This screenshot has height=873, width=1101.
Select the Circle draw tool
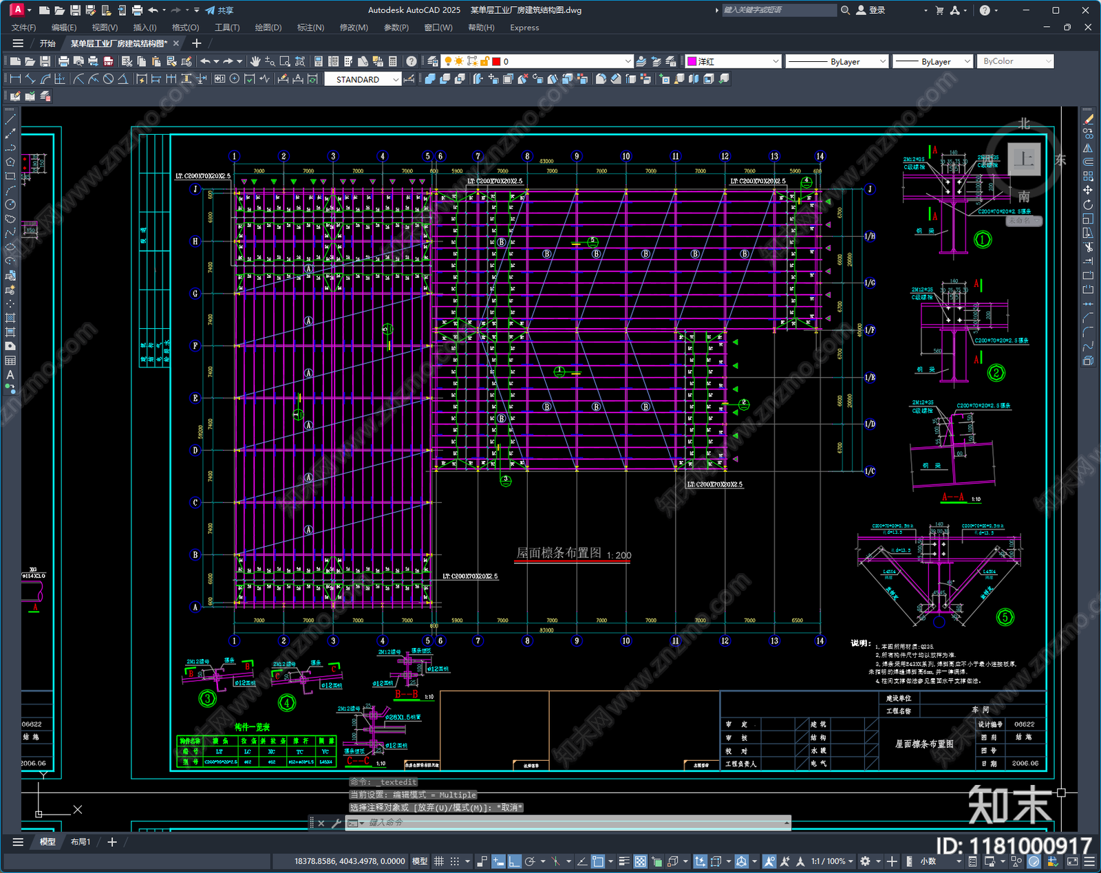point(10,204)
